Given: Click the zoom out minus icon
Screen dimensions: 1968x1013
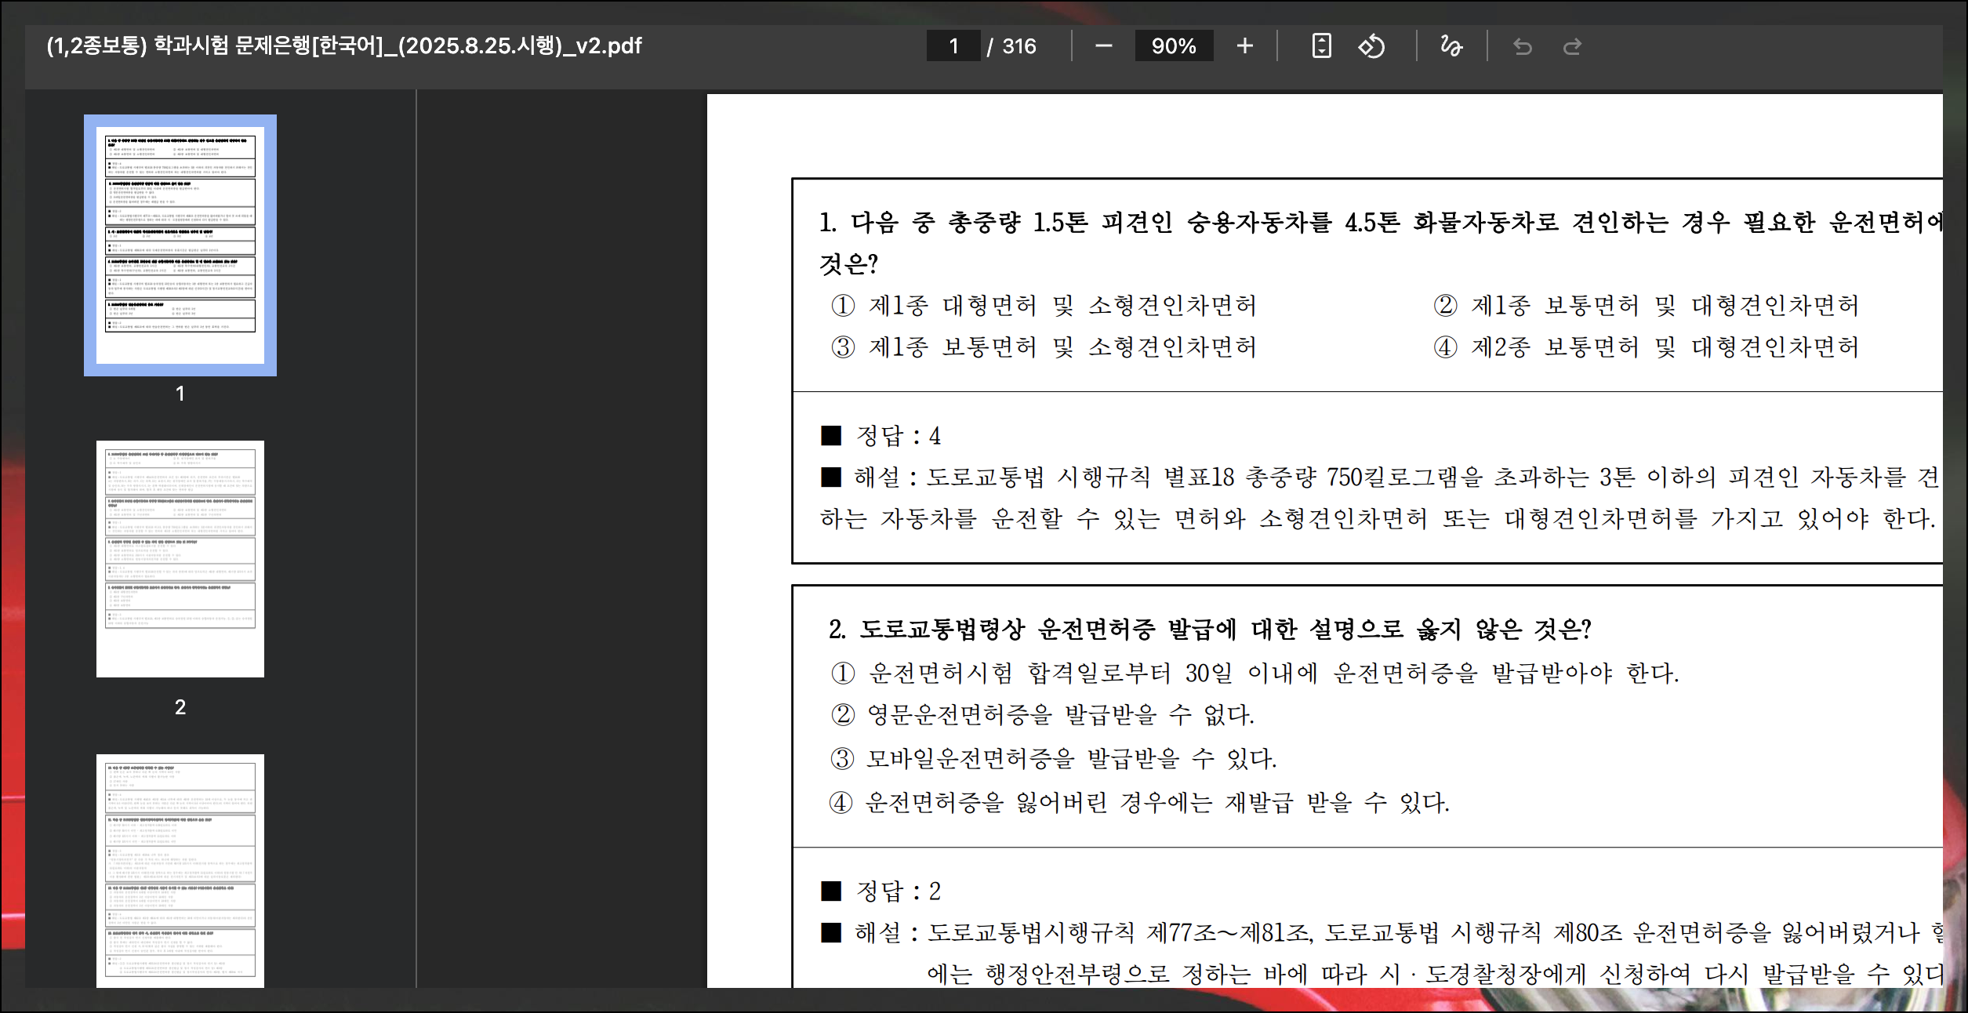Looking at the screenshot, I should [1103, 46].
